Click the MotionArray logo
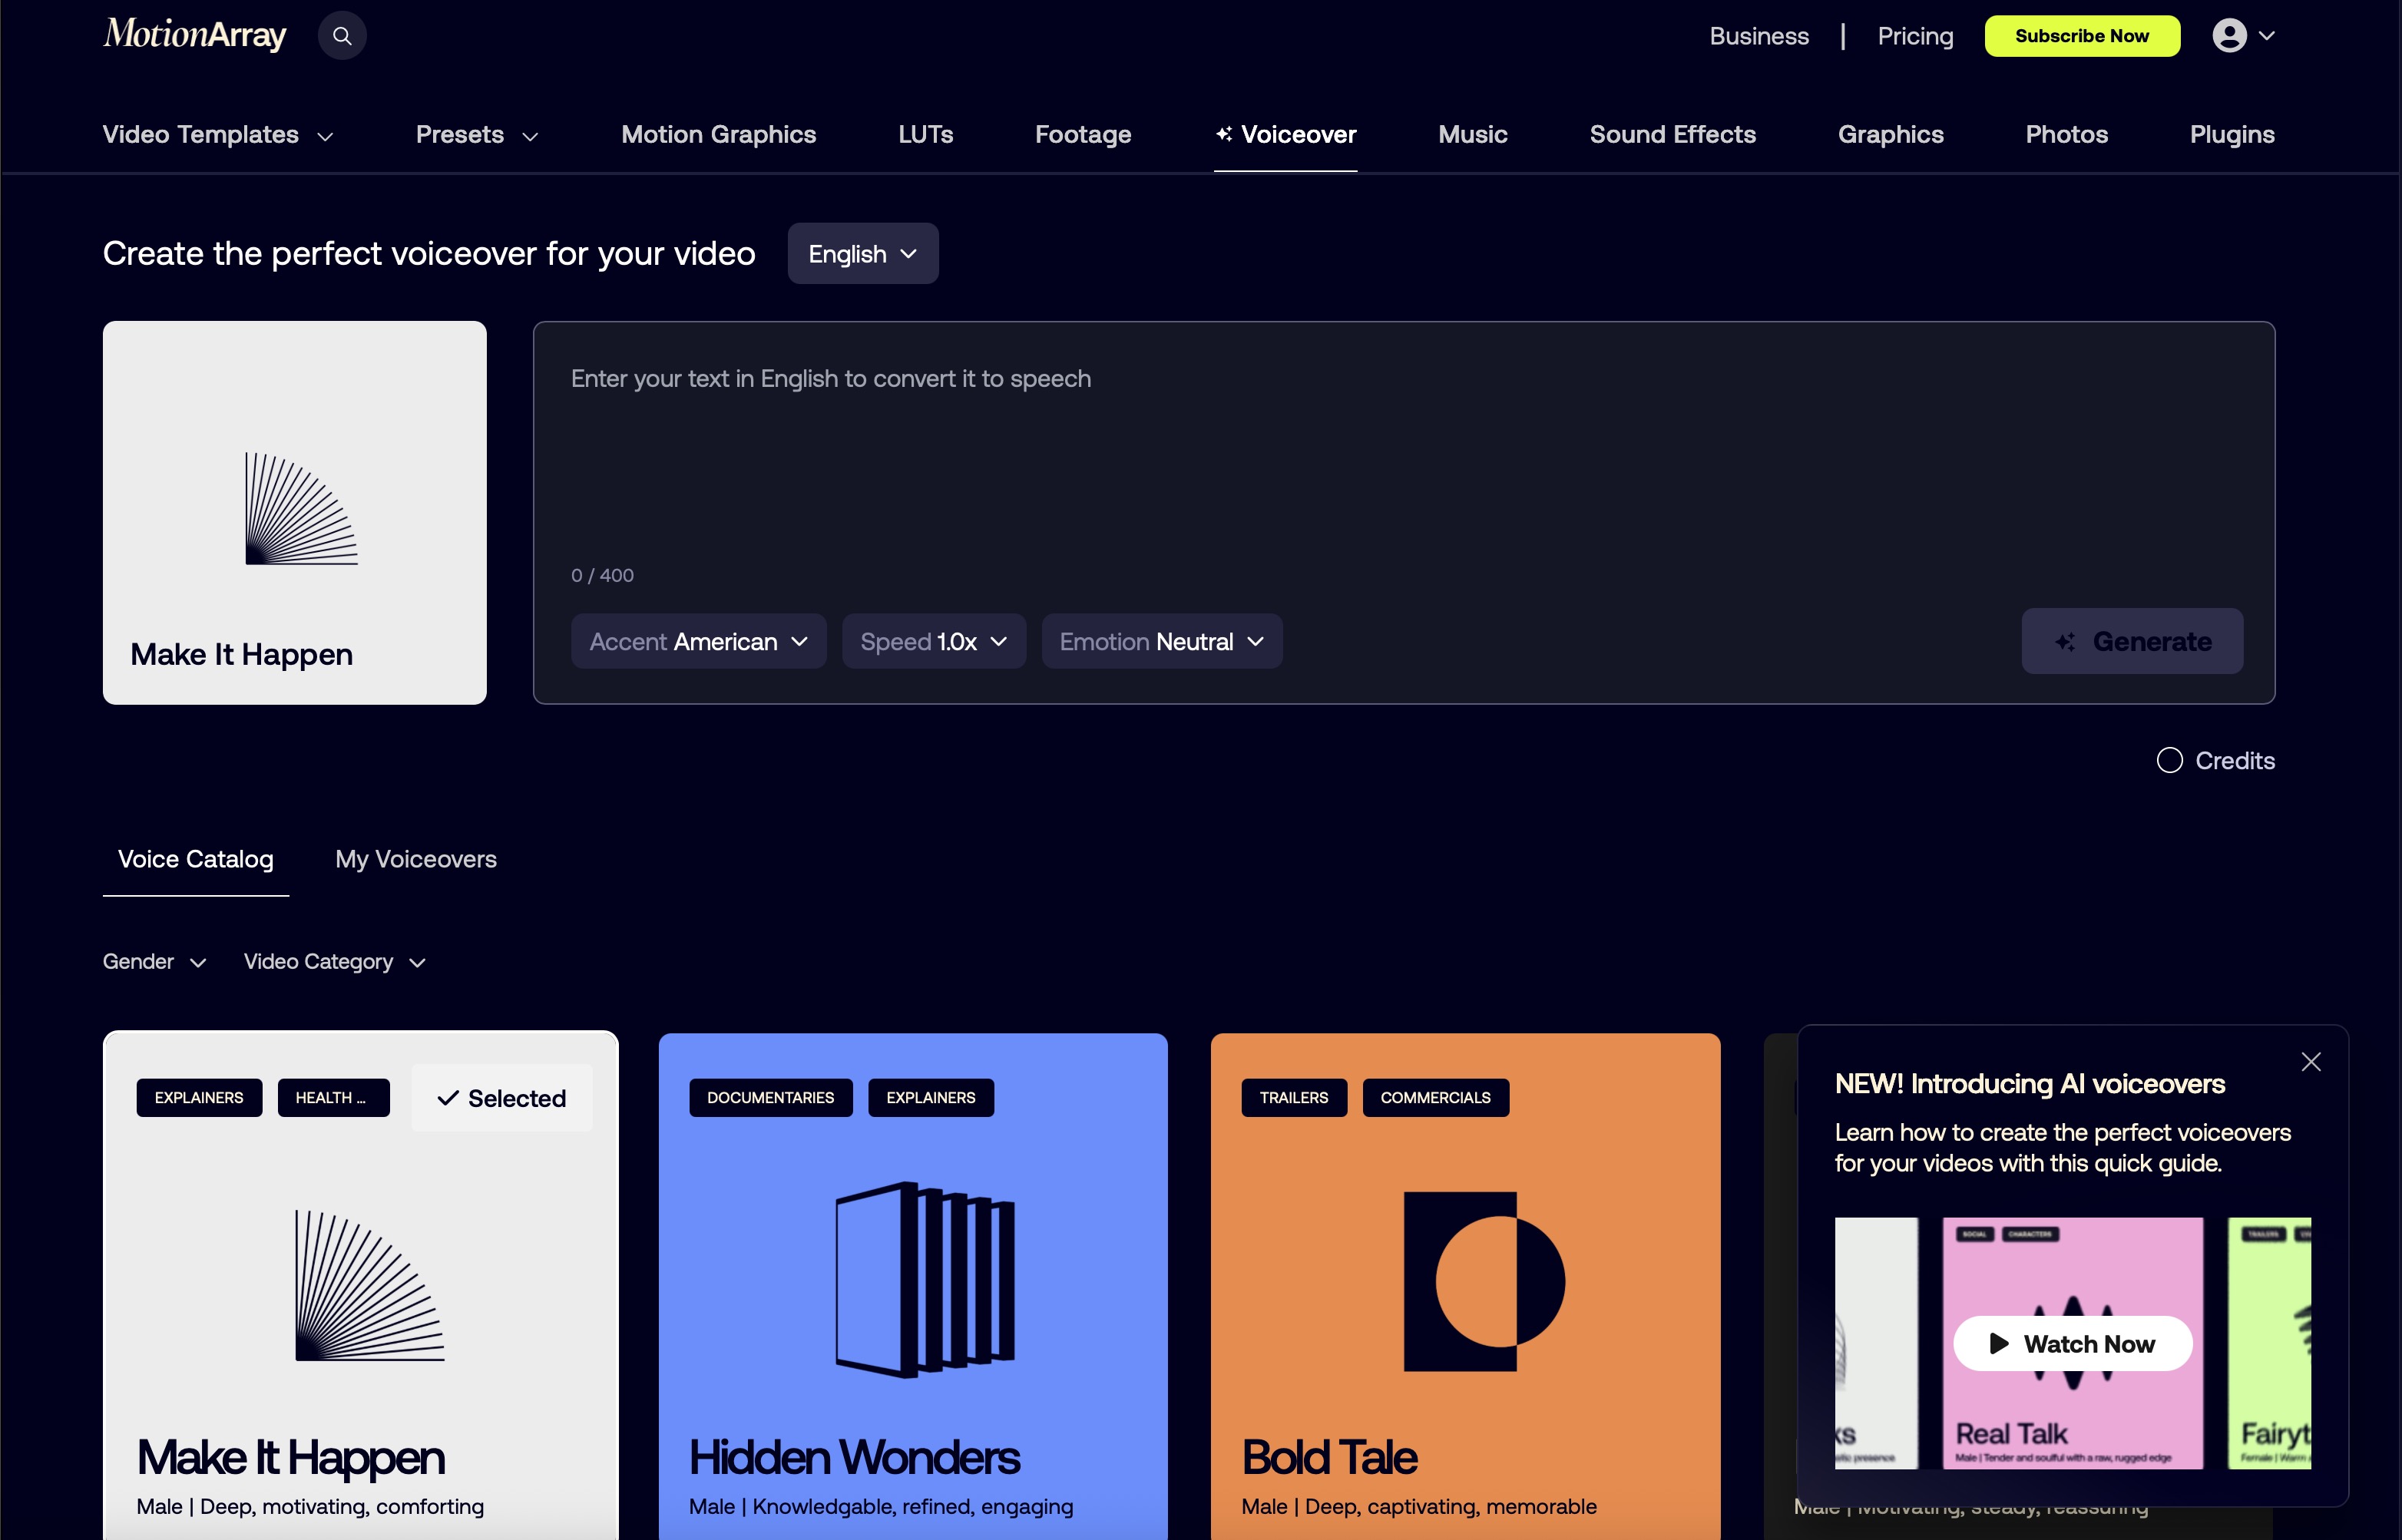This screenshot has height=1540, width=2402. pos(195,35)
